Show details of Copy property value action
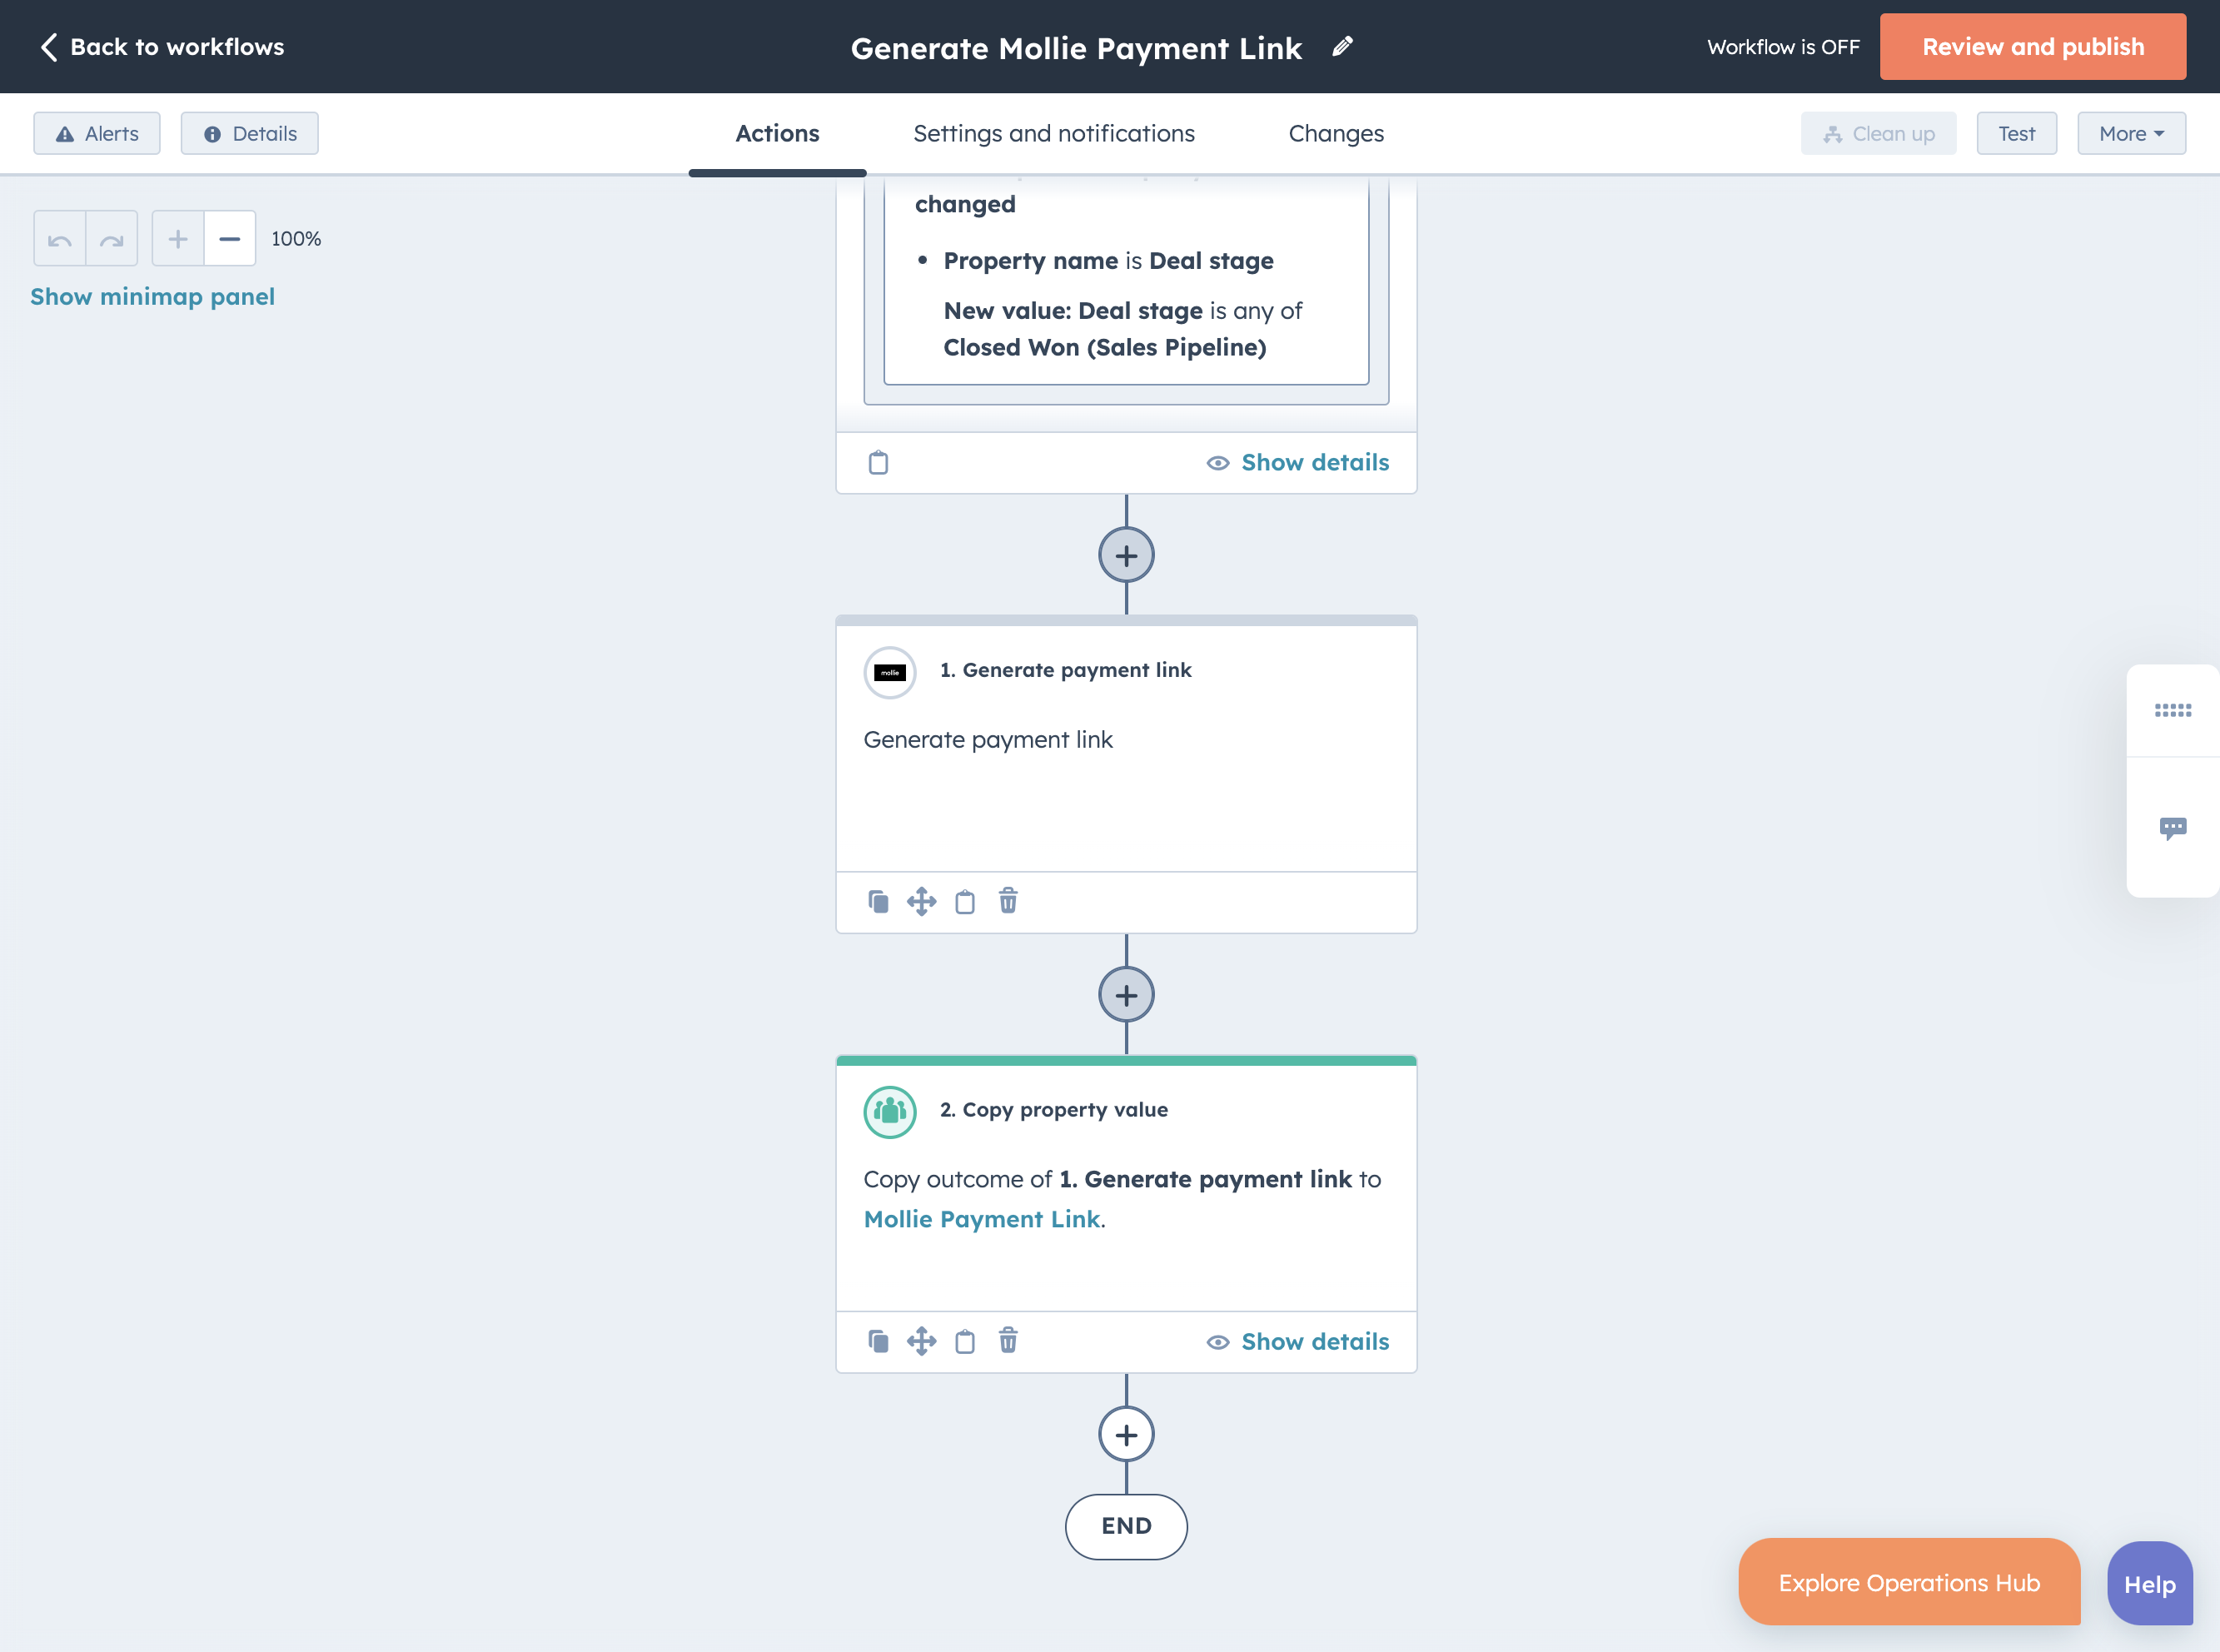Viewport: 2220px width, 1652px height. tap(1297, 1342)
